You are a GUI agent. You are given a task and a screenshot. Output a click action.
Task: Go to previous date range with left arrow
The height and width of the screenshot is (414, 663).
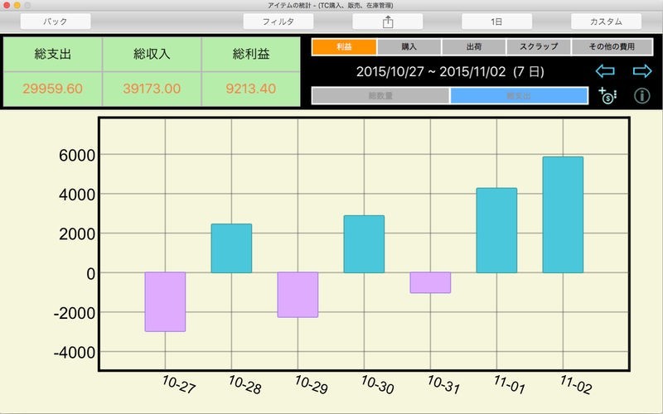coord(605,71)
